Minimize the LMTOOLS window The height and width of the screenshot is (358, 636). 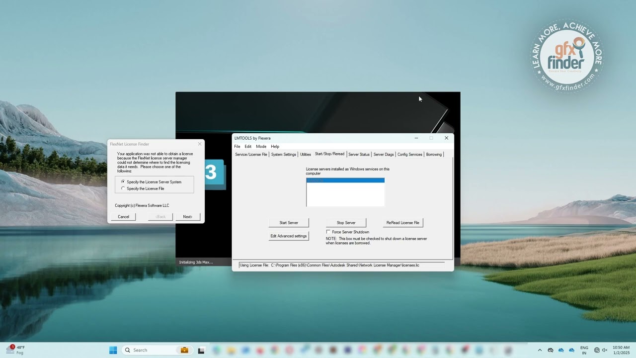(x=416, y=138)
